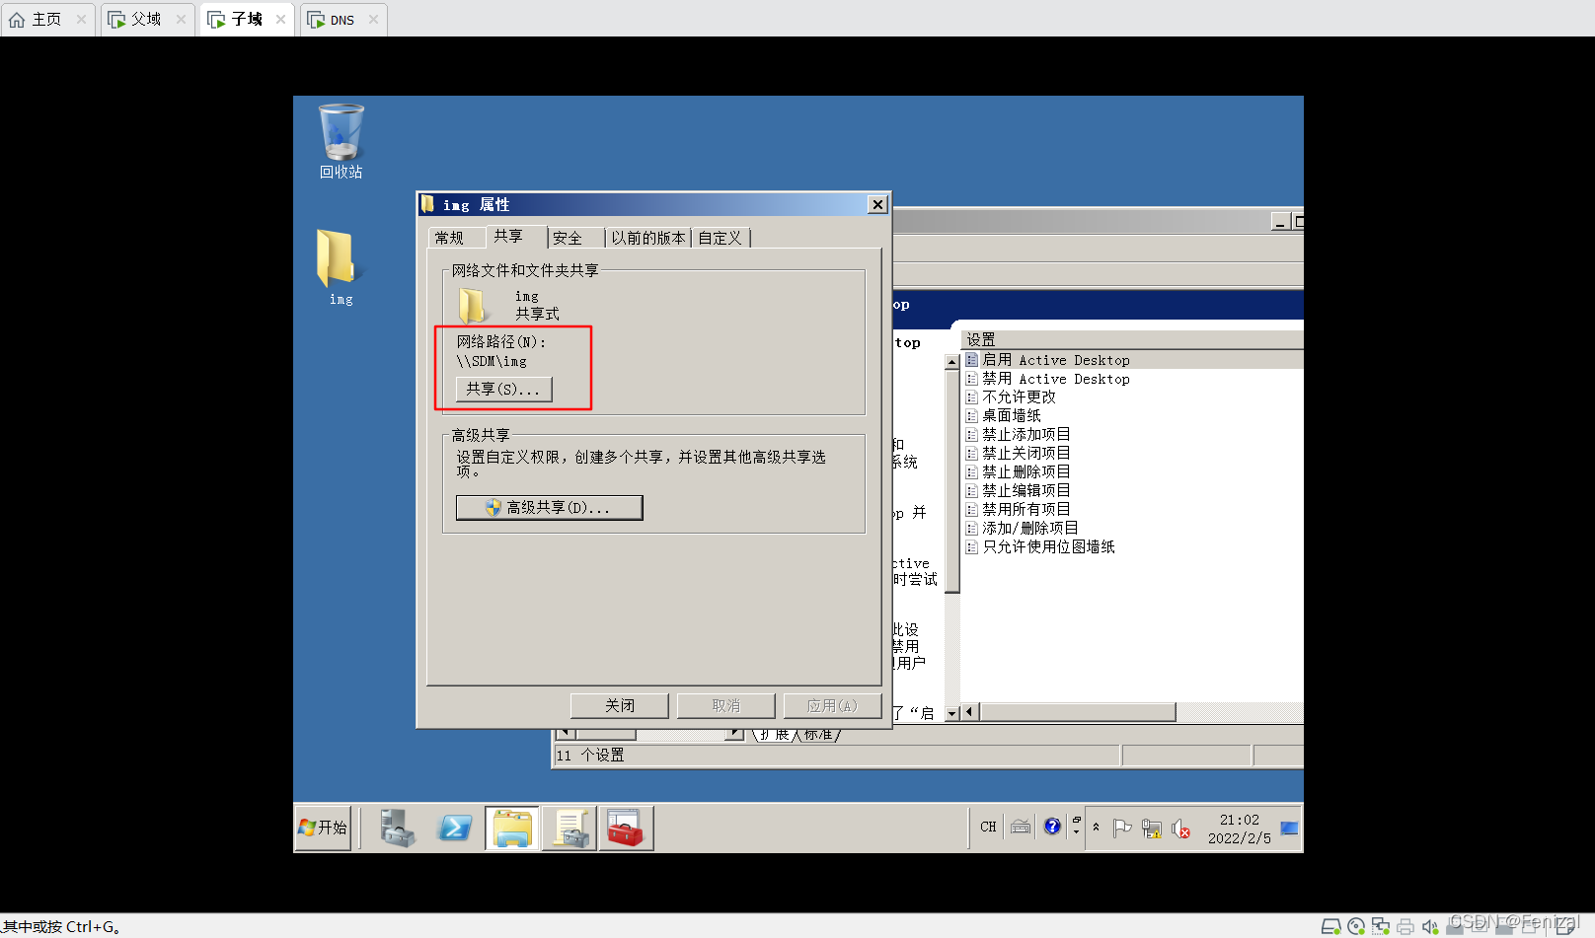Select the 桌面墙纸 setting row
Screen dimensions: 1595x938
pos(1133,416)
